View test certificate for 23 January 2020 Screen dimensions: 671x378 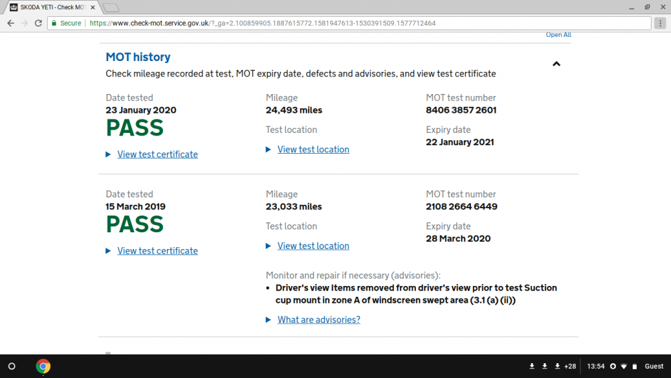point(158,154)
